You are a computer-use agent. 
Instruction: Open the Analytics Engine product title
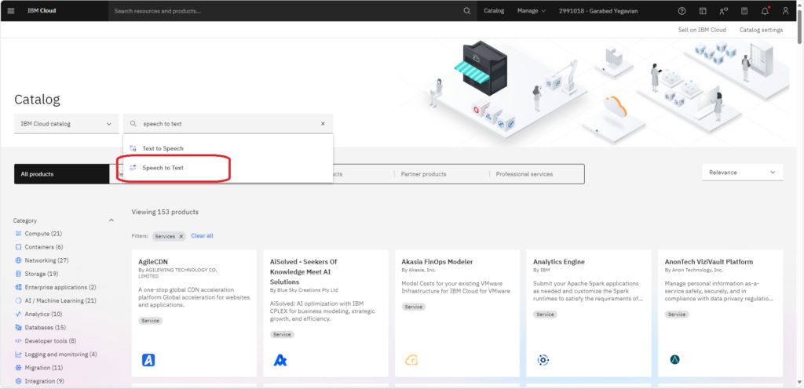click(559, 261)
